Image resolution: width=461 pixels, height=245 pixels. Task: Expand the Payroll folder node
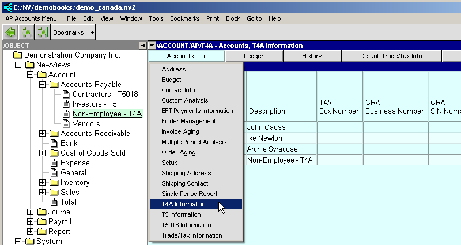pyautogui.click(x=30, y=222)
